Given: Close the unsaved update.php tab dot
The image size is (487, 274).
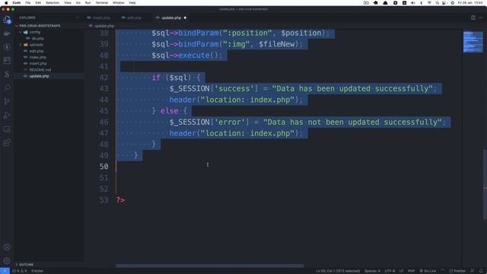Looking at the screenshot, I should pos(185,18).
